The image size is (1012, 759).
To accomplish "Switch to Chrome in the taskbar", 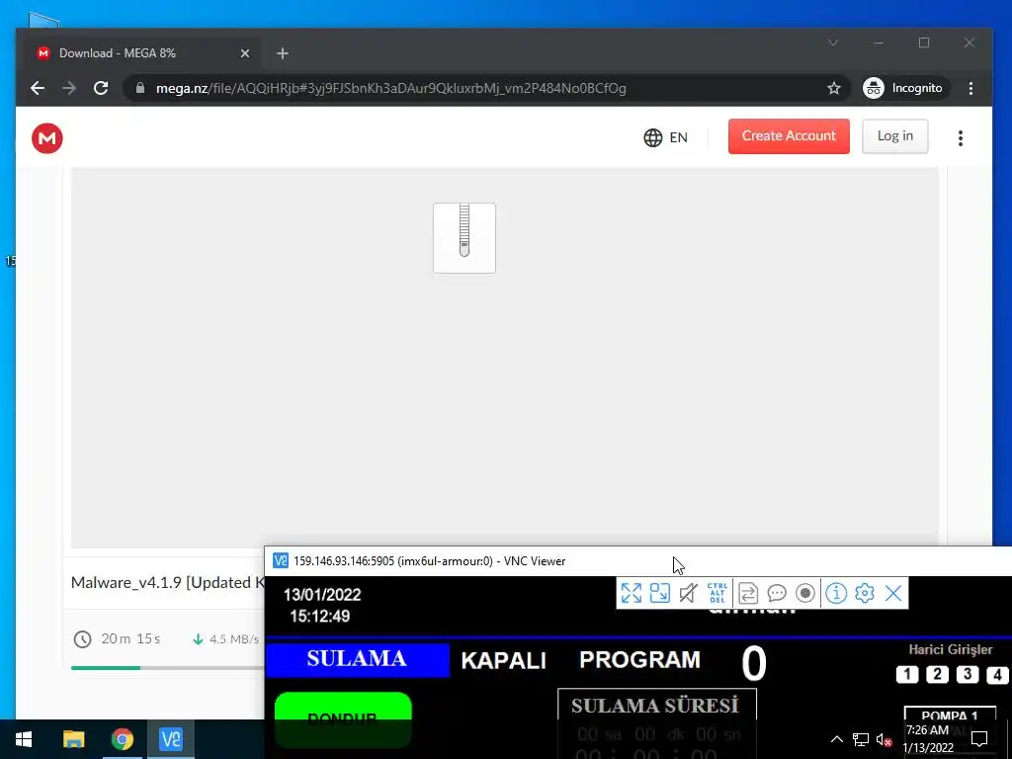I will tap(122, 739).
